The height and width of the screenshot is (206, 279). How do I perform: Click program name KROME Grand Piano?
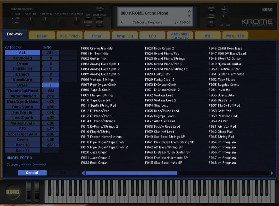point(149,13)
